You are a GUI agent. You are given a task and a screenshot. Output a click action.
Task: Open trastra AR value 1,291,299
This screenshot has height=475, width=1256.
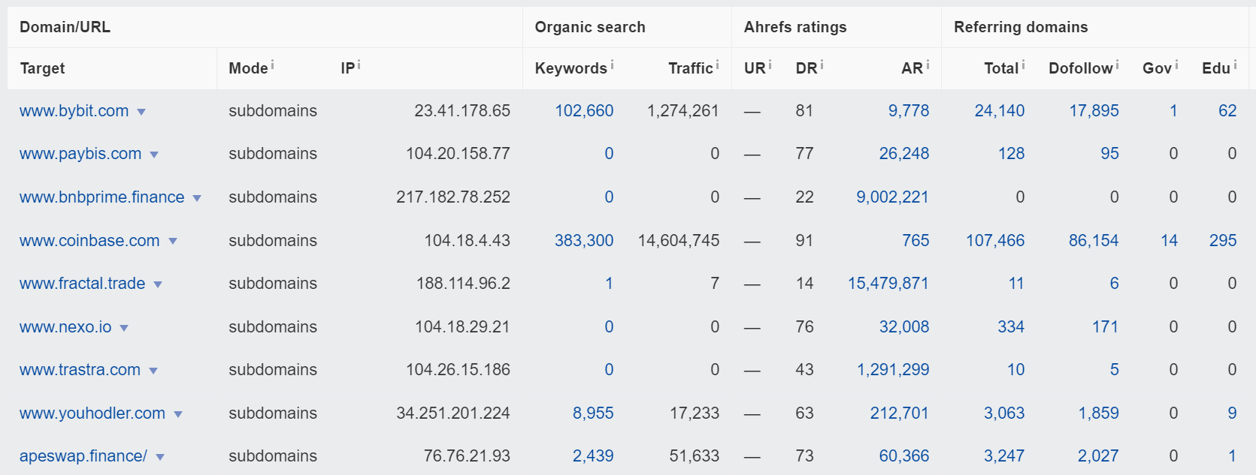(893, 370)
